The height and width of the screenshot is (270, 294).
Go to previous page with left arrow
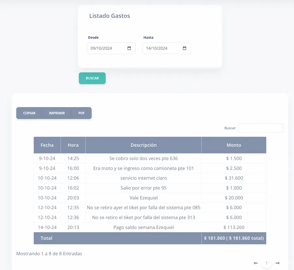coord(256,263)
